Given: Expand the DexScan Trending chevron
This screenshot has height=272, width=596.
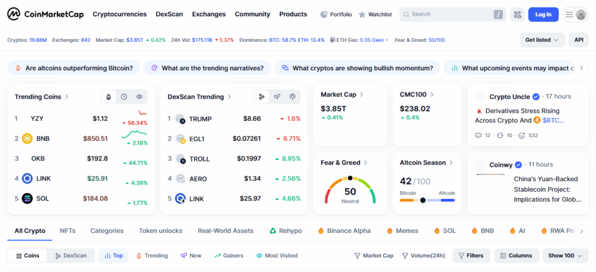Looking at the screenshot, I should click(x=229, y=96).
